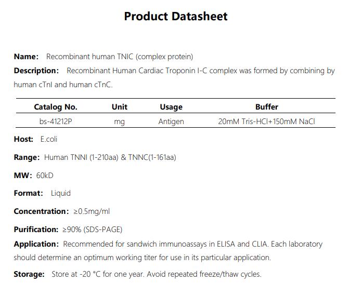Click the Product Datasheet title
Image resolution: width=348 pixels, height=284 pixels.
175,16
